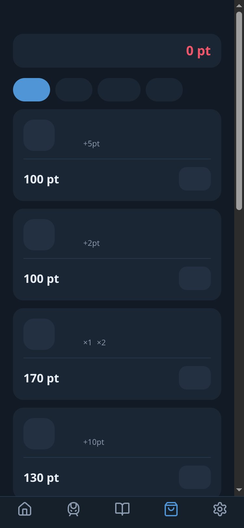Open the train icon in bottom navigation
This screenshot has width=244, height=528.
[74, 509]
